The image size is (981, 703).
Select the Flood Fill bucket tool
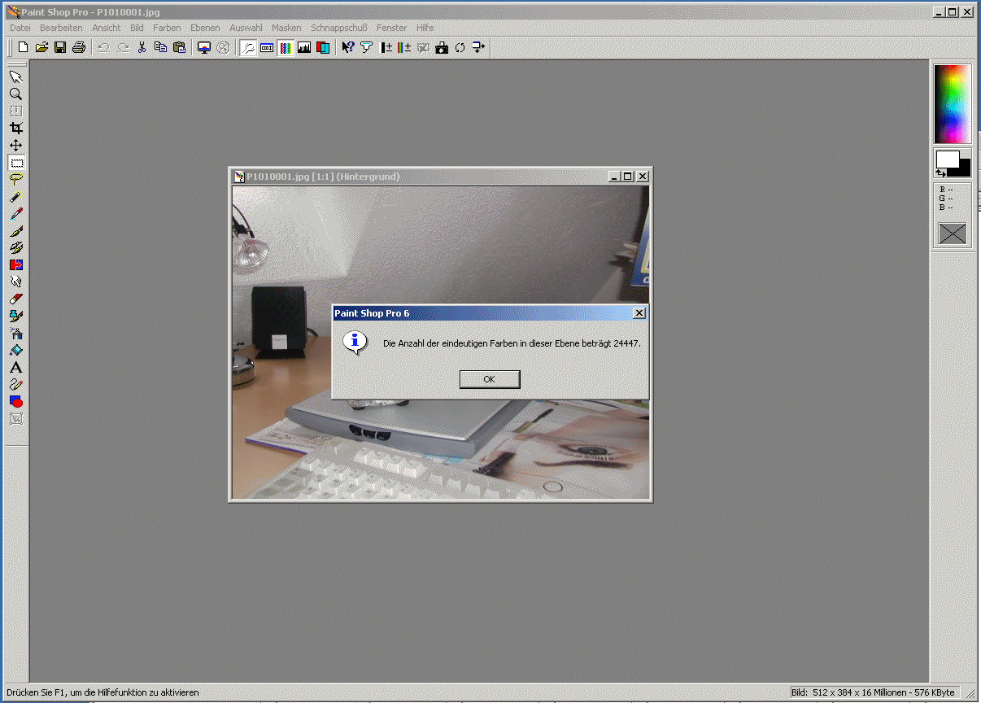(15, 351)
